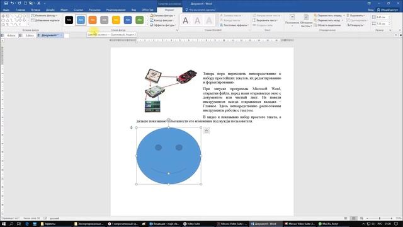The image size is (403, 227).
Task: Close the Документ4 document tab
Action: pos(61,35)
